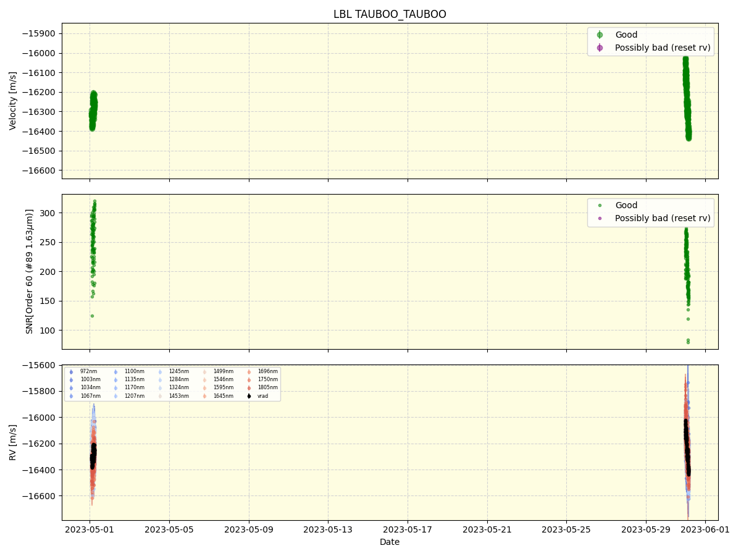Click the 1696nm legend marker
Image resolution: width=741 pixels, height=556 pixels.
249,372
